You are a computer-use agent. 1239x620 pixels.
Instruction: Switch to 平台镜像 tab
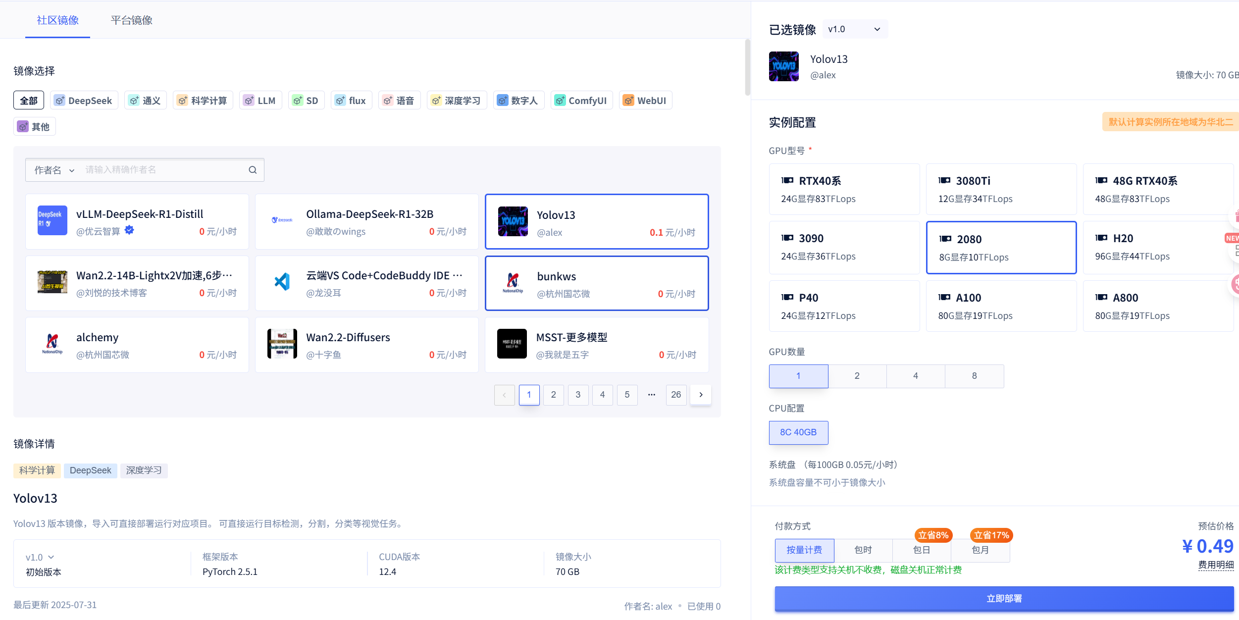point(131,20)
